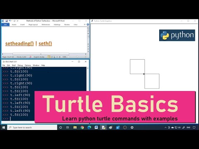Image resolution: width=199 pixels, height=149 pixels.
Task: Open the Debug menu in IDLE Shell
Action: (x=20, y=65)
